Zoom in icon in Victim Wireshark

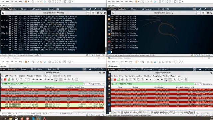pos(175,80)
